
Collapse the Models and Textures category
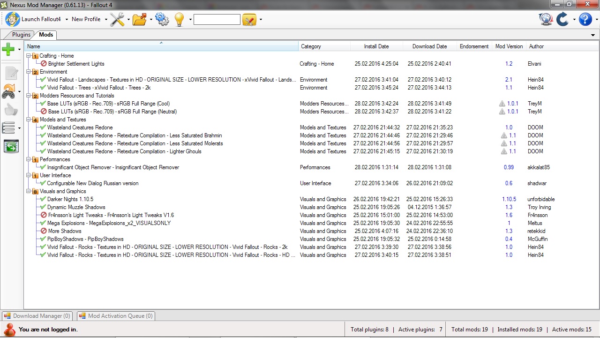coord(29,120)
